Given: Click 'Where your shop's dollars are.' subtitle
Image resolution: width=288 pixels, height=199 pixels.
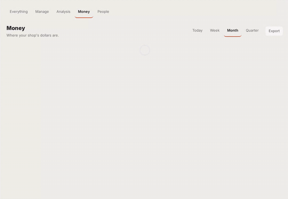Looking at the screenshot, I should click(x=33, y=35).
